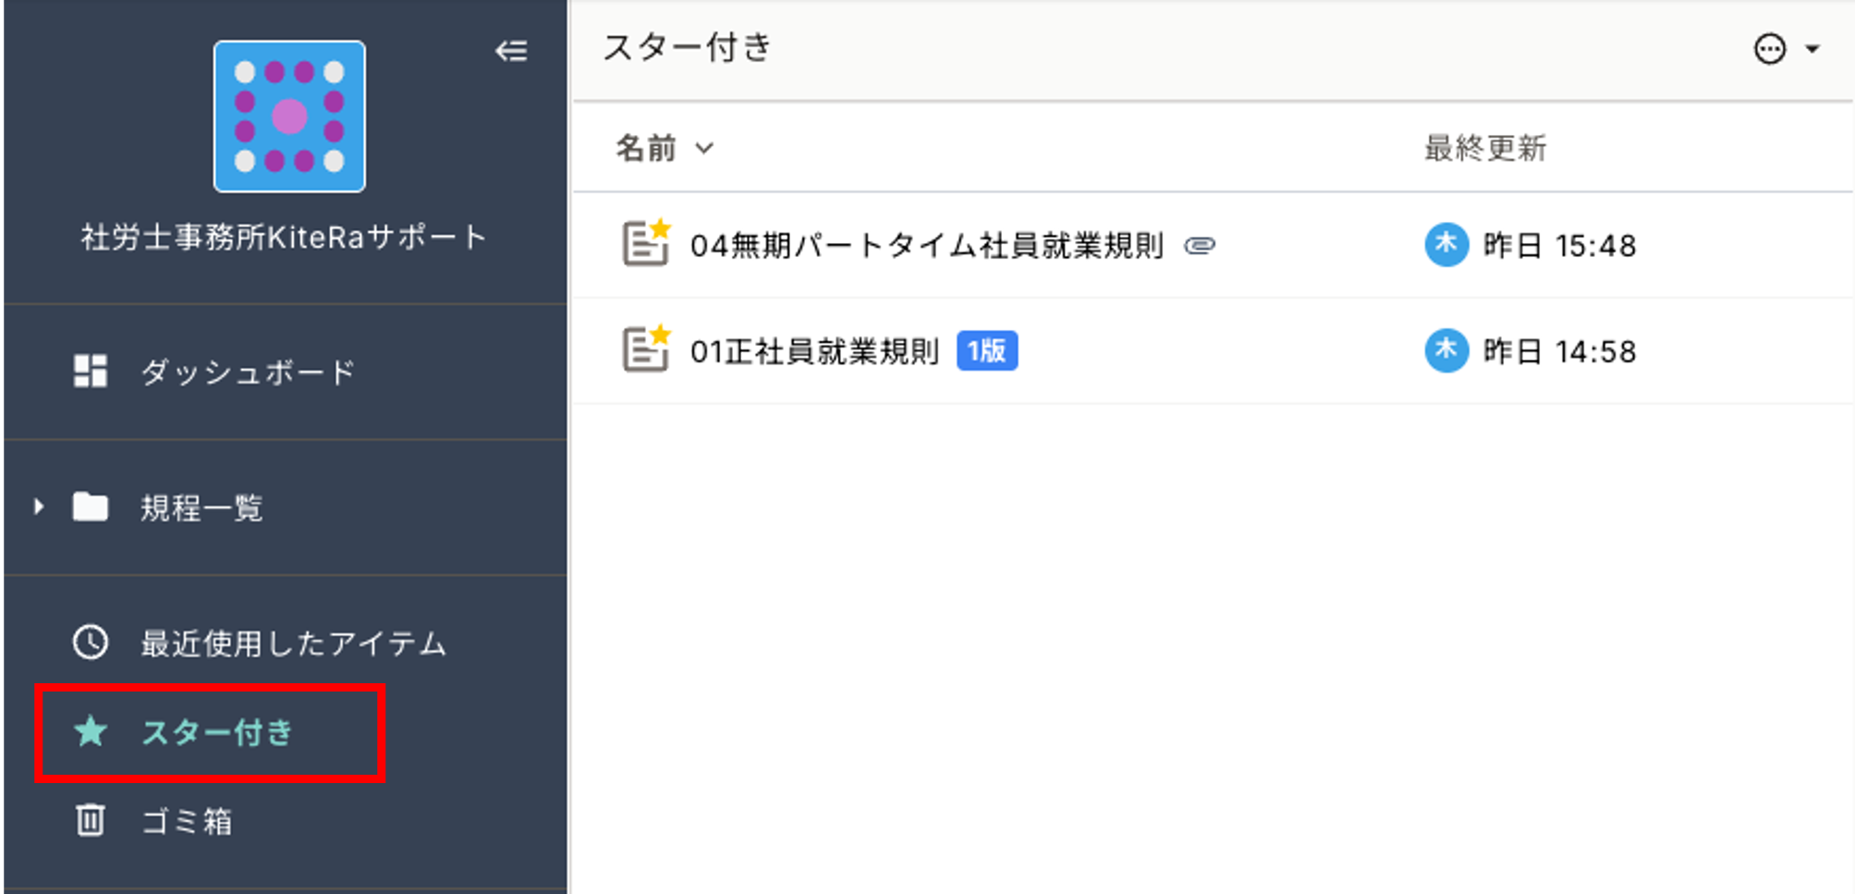Click the 木 avatar in the 15:48 row

coord(1446,245)
